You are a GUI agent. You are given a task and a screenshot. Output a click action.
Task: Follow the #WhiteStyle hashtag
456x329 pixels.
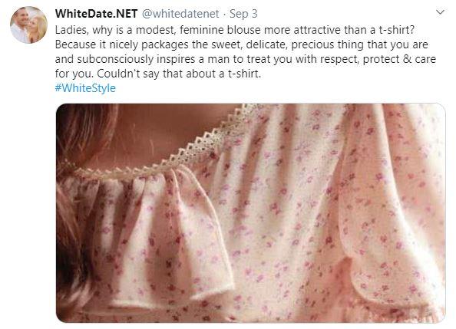85,88
